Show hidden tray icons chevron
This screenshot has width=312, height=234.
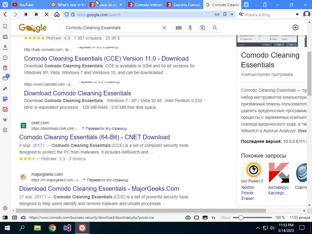258,228
